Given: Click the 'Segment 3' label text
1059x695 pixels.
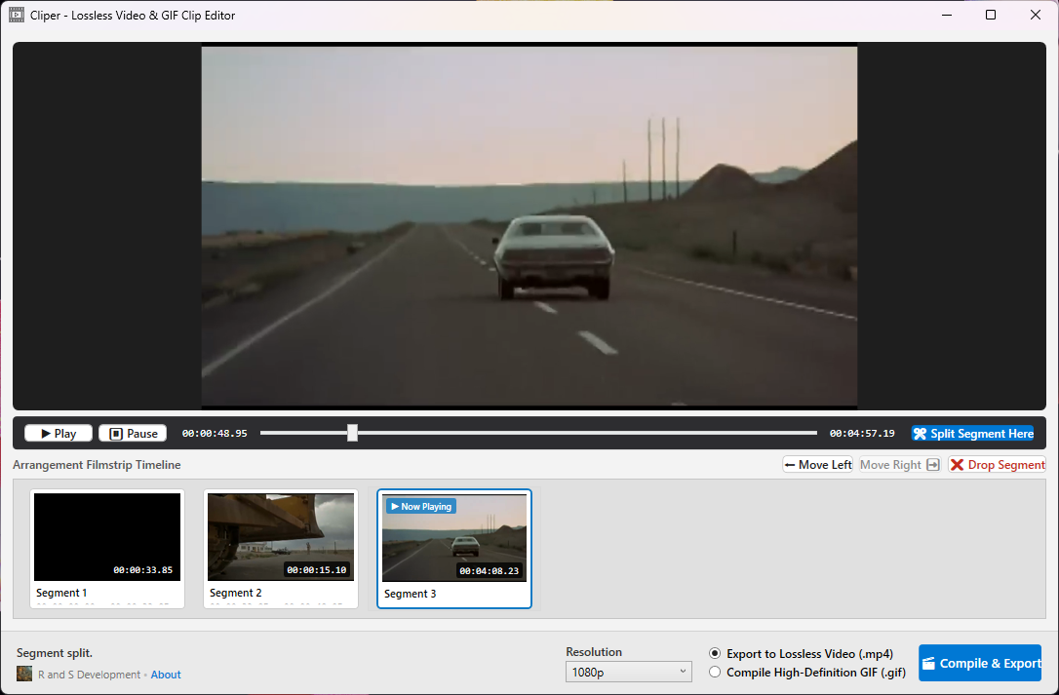Looking at the screenshot, I should coord(410,594).
